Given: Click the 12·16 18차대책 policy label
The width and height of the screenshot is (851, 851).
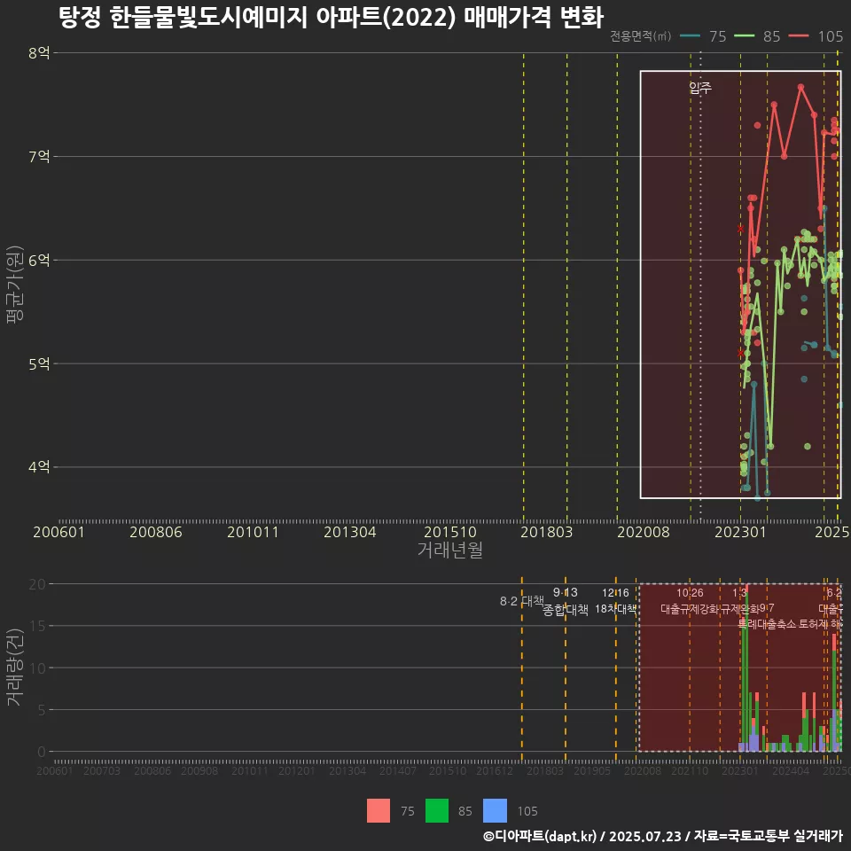Looking at the screenshot, I should click(x=615, y=601).
